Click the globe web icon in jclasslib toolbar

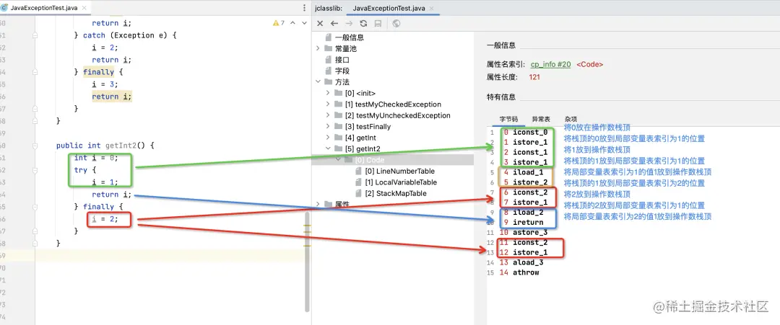[x=396, y=23]
